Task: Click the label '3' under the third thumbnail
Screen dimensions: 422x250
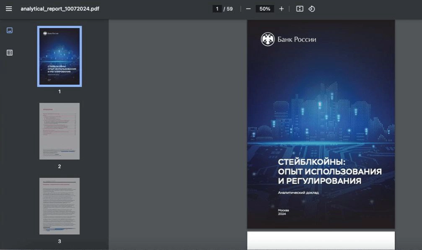Action: tap(60, 241)
